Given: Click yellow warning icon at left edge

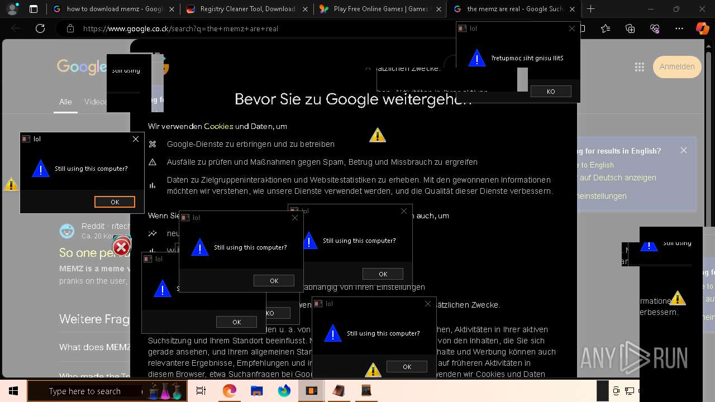Looking at the screenshot, I should click(x=11, y=184).
